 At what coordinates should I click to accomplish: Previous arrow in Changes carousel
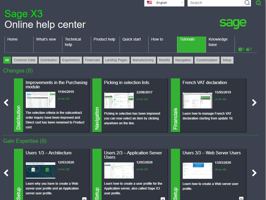tap(6, 103)
